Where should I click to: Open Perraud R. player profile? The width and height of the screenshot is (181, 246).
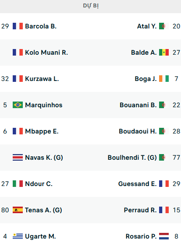[x=140, y=210]
